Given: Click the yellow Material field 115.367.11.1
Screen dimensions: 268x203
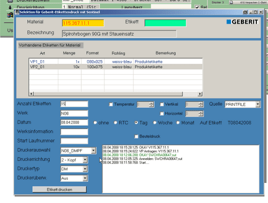Looking at the screenshot, I should tap(83, 23).
